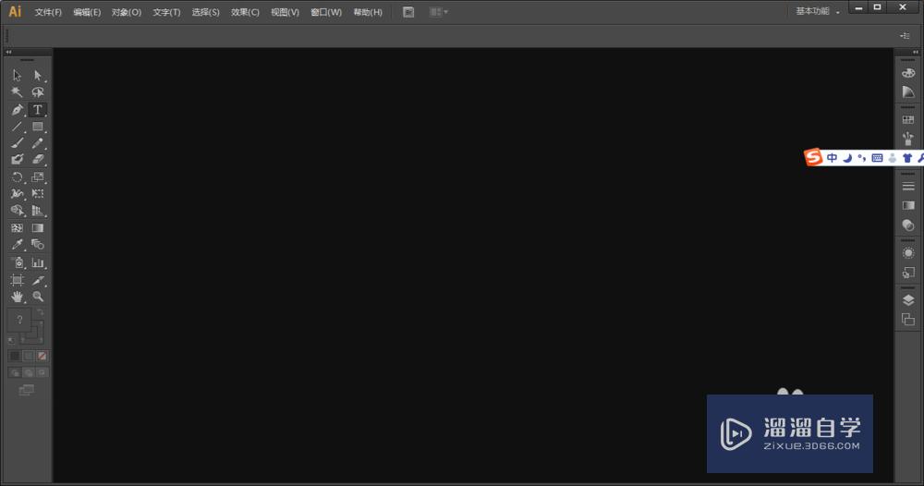Select the Shape Builder tool
This screenshot has width=924, height=486.
(x=17, y=211)
